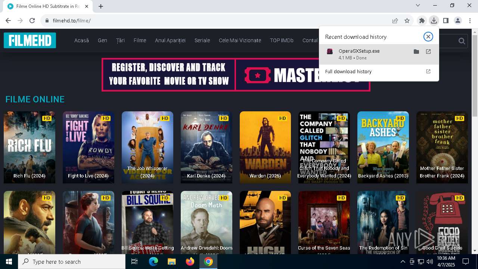Viewport: 478px width, 269px height.
Task: Open the Seriale menu item
Action: click(202, 40)
